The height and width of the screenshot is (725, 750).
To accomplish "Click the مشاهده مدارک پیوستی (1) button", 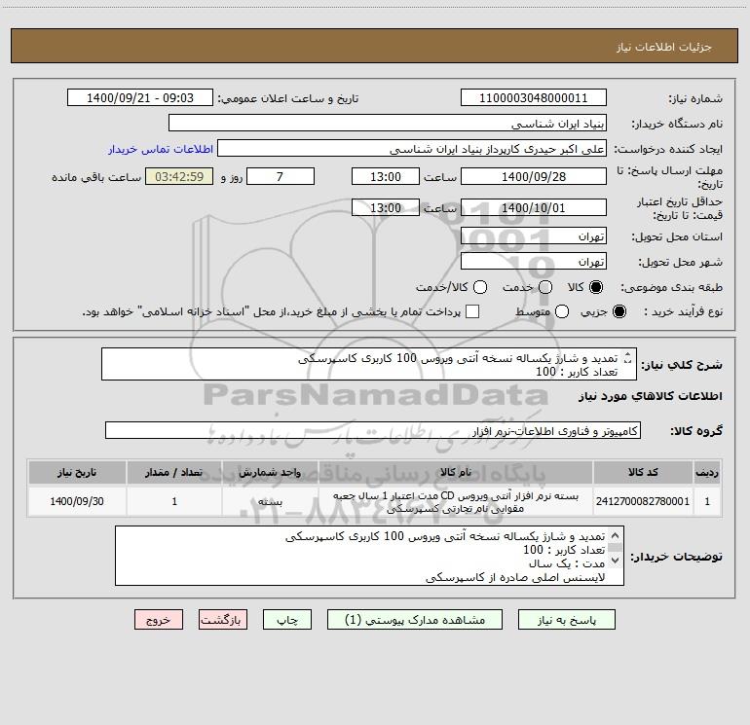I will (415, 620).
